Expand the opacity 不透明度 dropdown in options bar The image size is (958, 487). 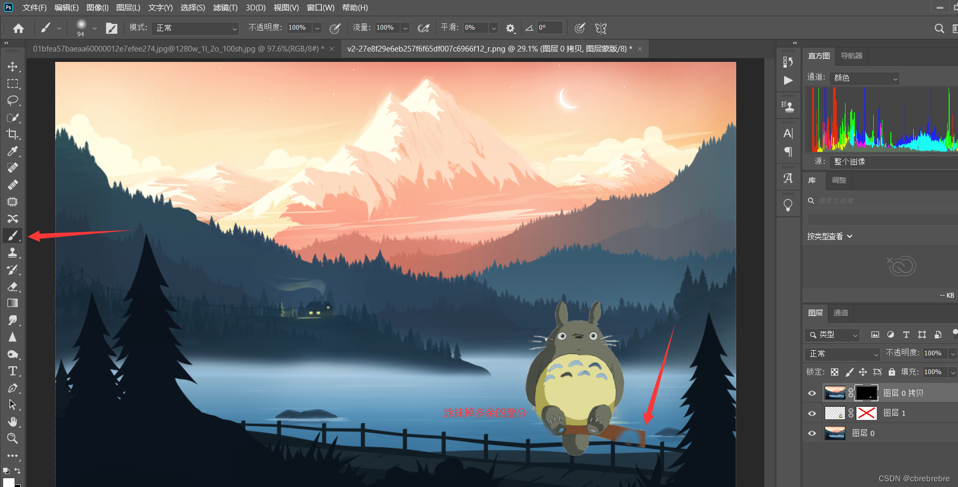point(317,28)
